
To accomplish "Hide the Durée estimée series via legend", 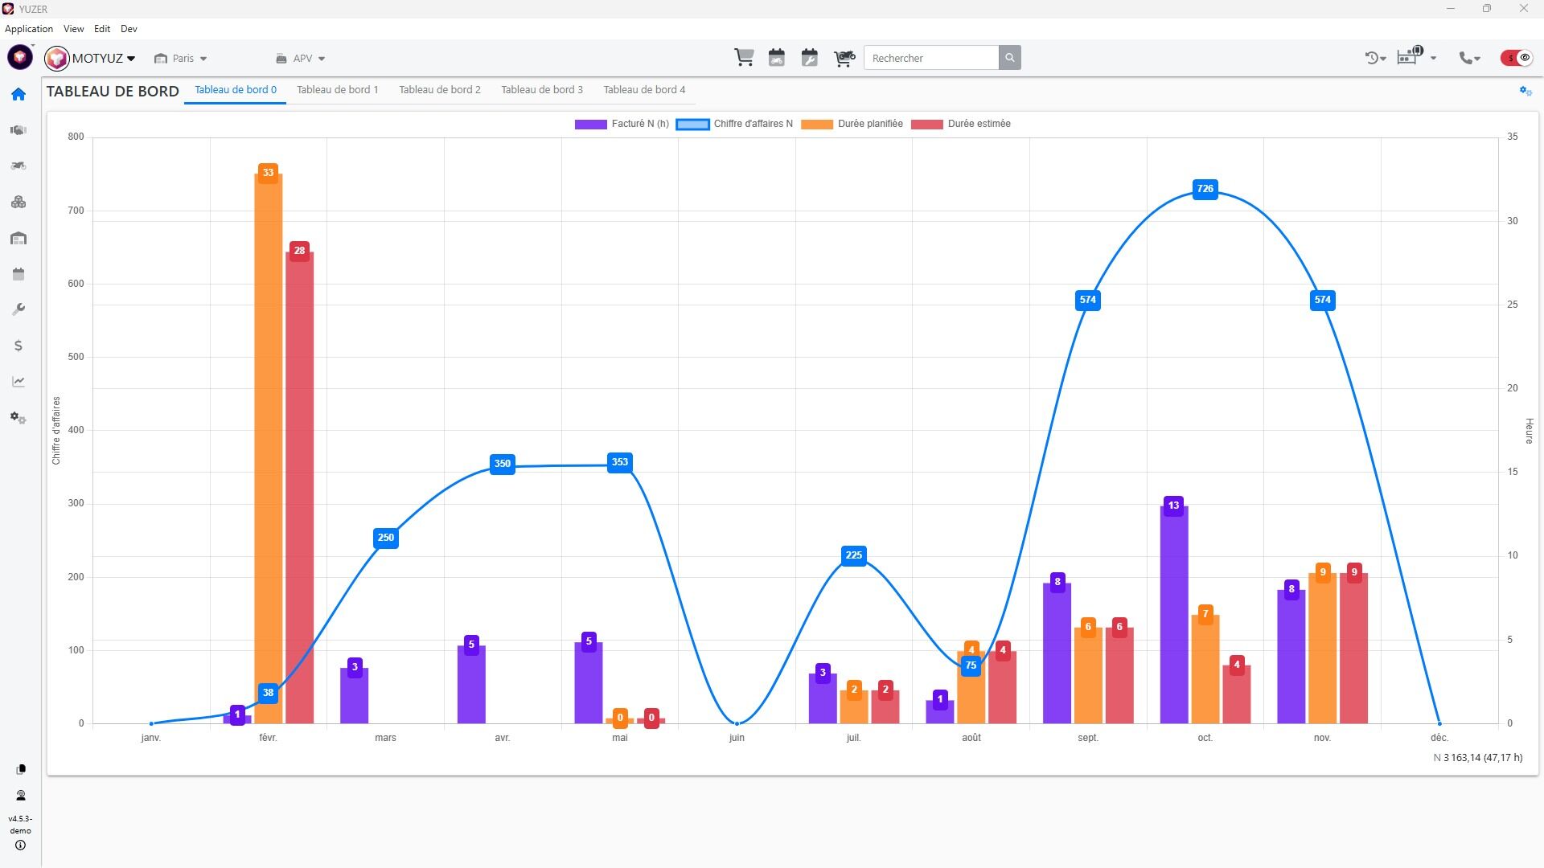I will [x=961, y=124].
